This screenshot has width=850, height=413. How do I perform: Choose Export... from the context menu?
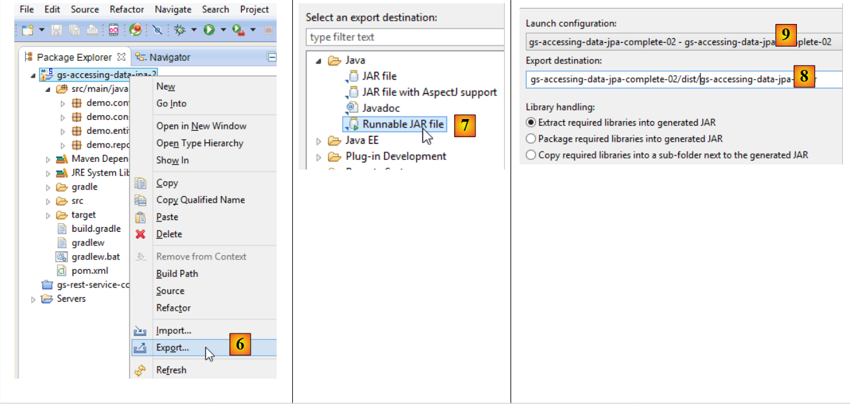(172, 348)
